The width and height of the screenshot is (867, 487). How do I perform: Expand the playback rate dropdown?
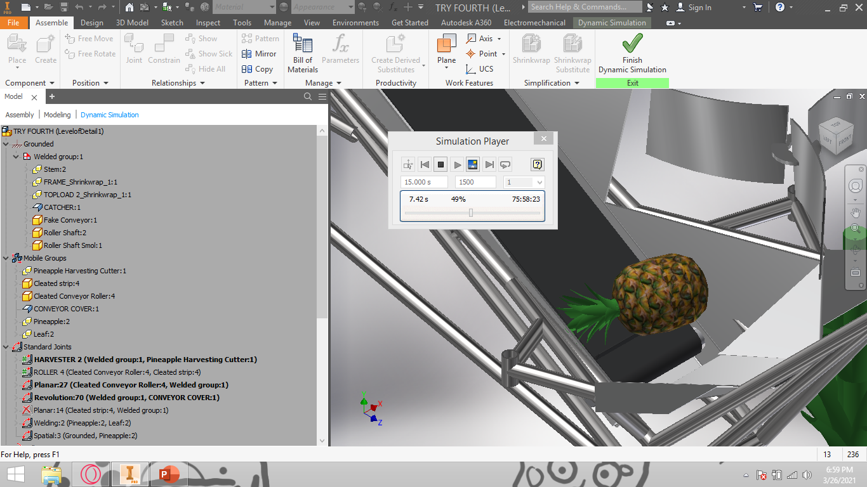(x=538, y=182)
